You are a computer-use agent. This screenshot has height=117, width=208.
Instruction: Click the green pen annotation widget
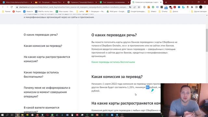152,90
